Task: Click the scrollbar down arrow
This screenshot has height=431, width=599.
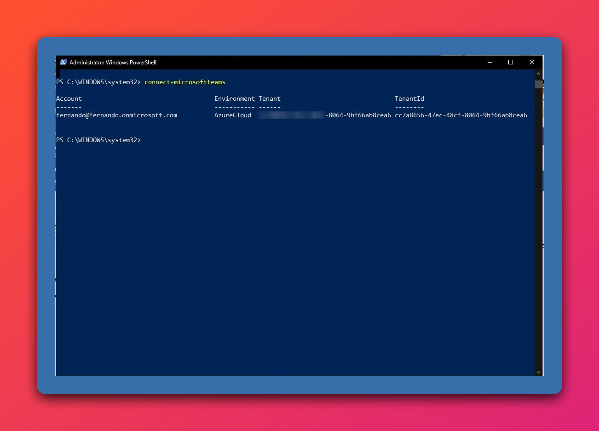Action: (x=538, y=372)
